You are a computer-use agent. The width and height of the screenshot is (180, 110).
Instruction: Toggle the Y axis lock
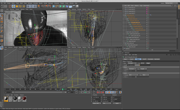(x=31, y=6)
